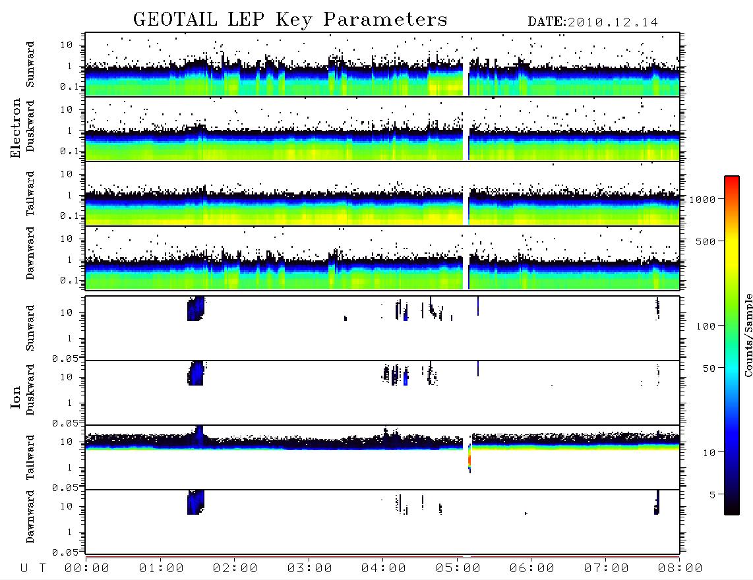Click the '0.05' tick on Ion Sunward axis

pos(65,359)
